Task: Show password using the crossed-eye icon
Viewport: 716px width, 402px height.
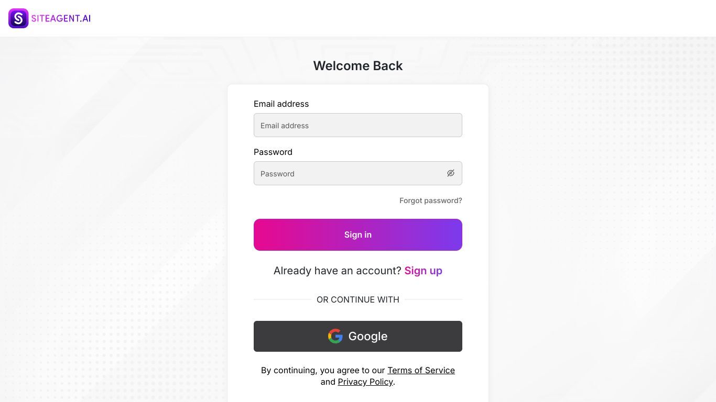Action: click(x=451, y=173)
